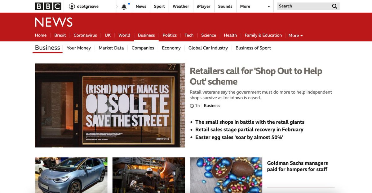Go to Tech section

(189, 35)
